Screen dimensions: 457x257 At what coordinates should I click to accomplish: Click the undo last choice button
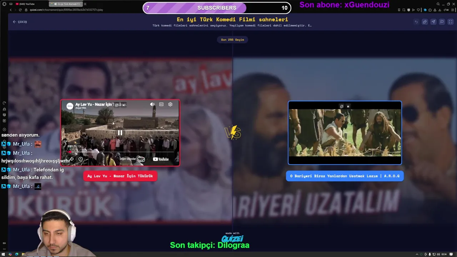[416, 22]
